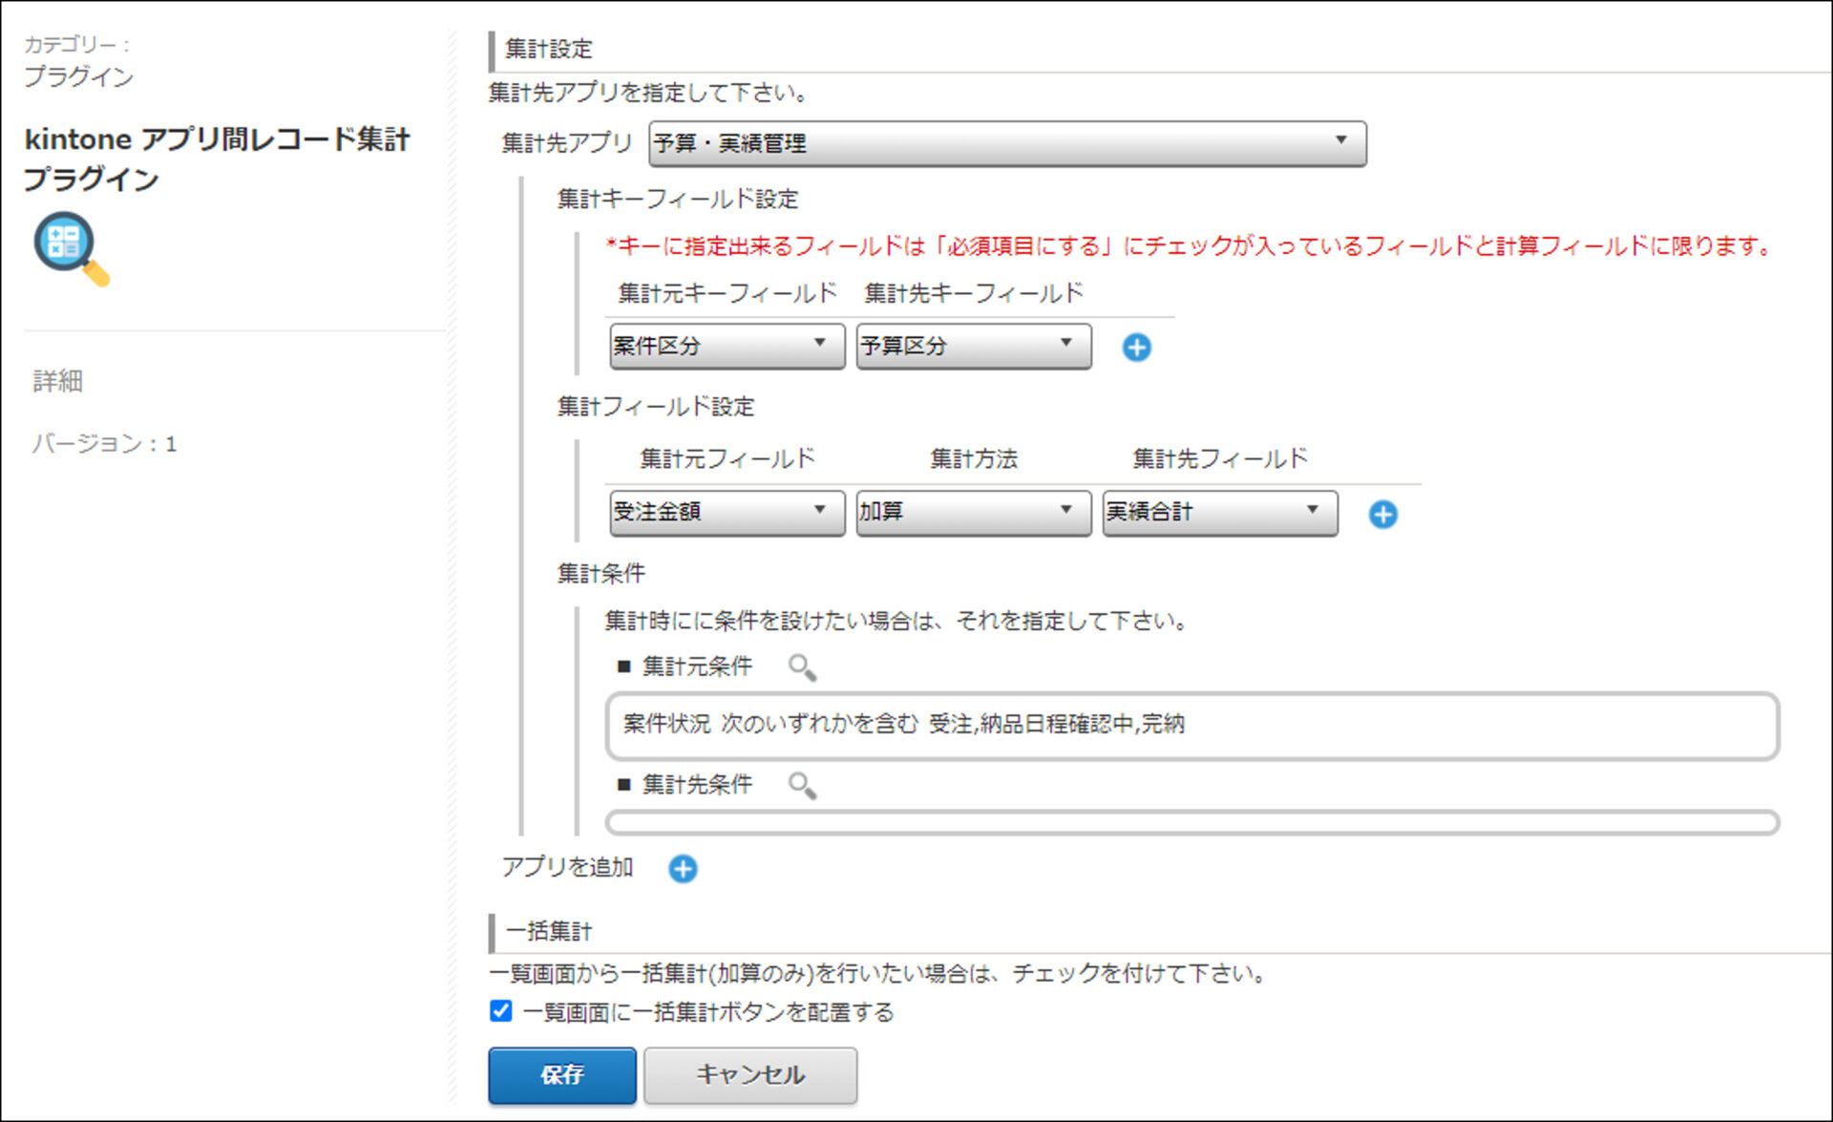Select the 詳細 section label

(x=57, y=381)
